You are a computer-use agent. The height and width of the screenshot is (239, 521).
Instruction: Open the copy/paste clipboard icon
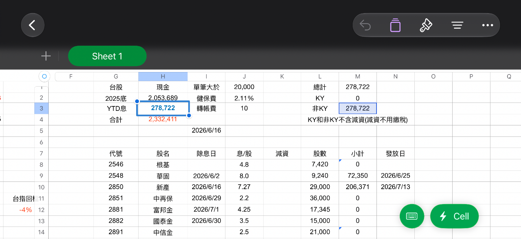point(395,25)
